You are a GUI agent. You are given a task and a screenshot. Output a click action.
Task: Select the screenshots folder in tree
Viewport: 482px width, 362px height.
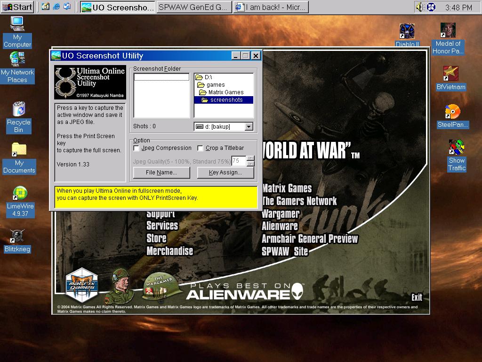224,100
